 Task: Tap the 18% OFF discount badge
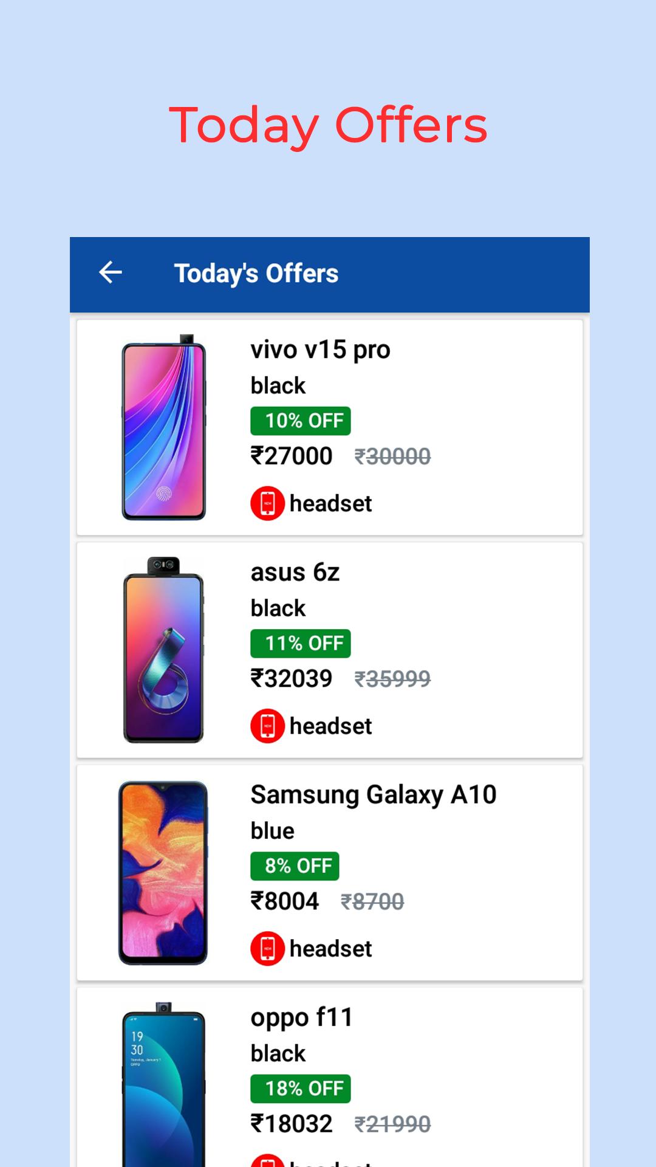pyautogui.click(x=301, y=1088)
